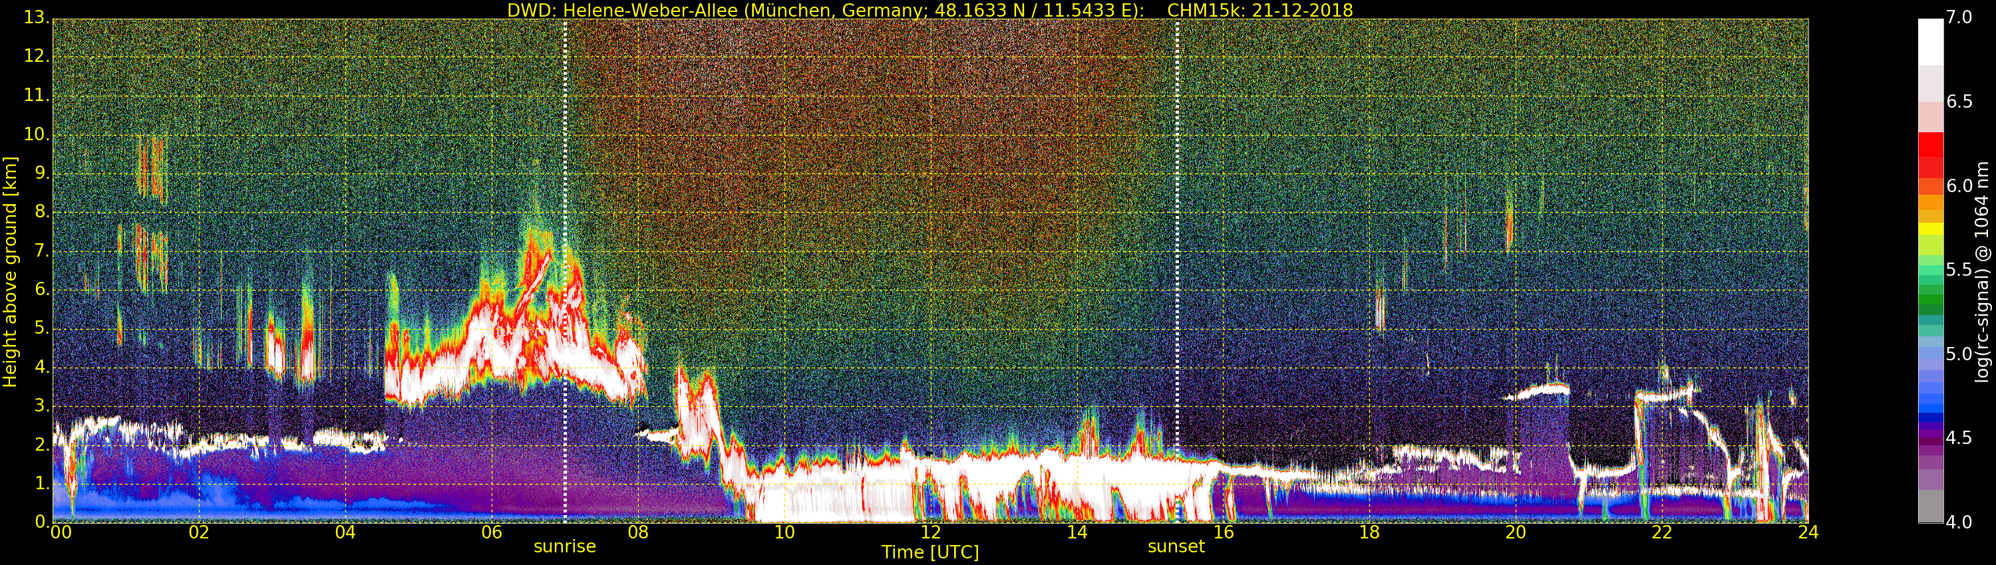Click the colorbar tick label '4.0'
This screenshot has height=565, width=1996.
tap(1959, 522)
